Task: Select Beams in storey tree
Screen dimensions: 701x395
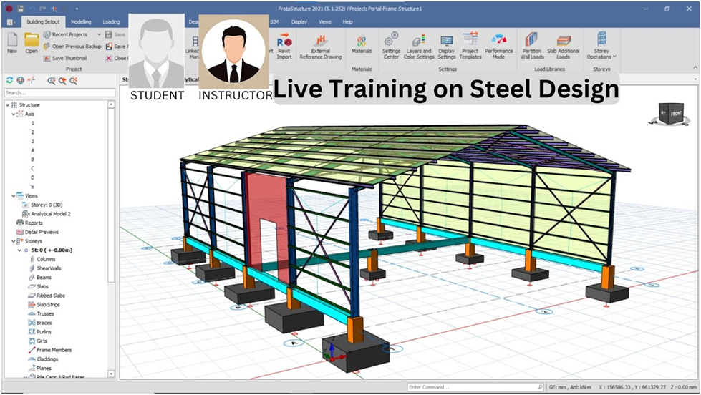Action: tap(44, 278)
